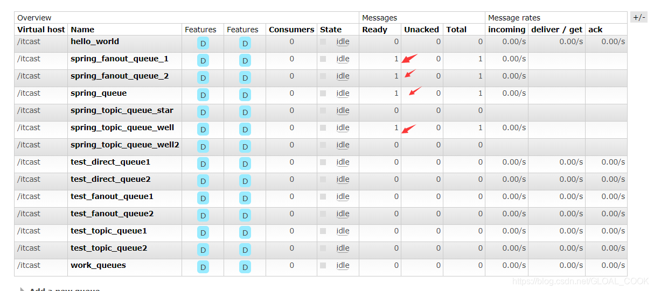Click idle state in work_queues row
The width and height of the screenshot is (654, 291).
click(343, 265)
